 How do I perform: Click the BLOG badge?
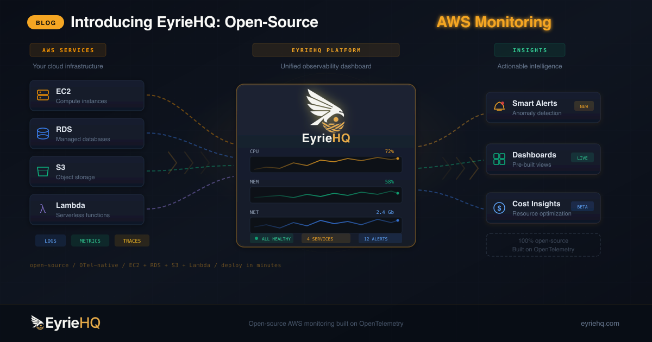46,22
